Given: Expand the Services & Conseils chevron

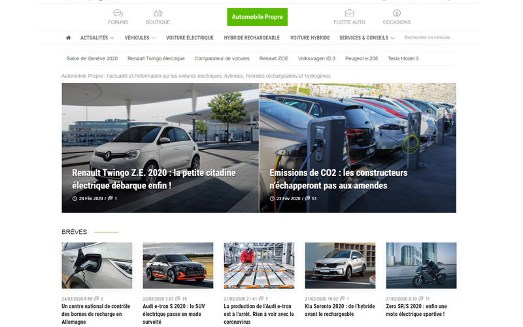Looking at the screenshot, I should click(393, 38).
